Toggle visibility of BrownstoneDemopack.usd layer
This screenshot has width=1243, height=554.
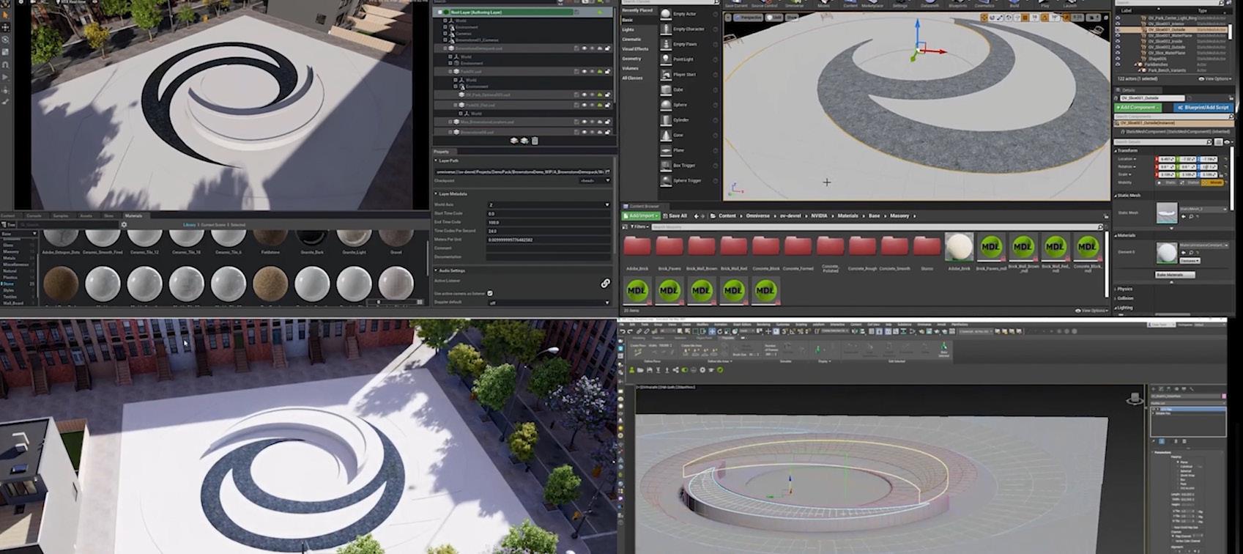click(x=585, y=48)
